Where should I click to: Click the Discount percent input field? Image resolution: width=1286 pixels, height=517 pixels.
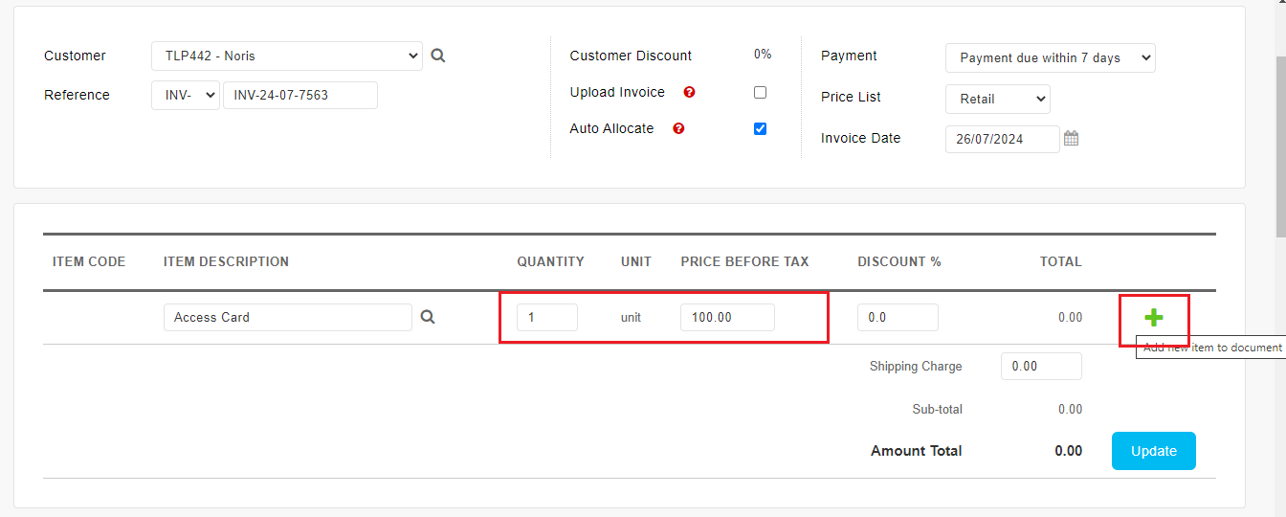(x=898, y=317)
